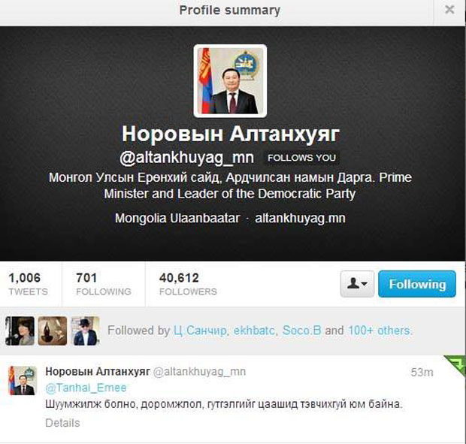The width and height of the screenshot is (466, 444).
Task: Open second follower avatar thumbnail
Action: tap(53, 331)
